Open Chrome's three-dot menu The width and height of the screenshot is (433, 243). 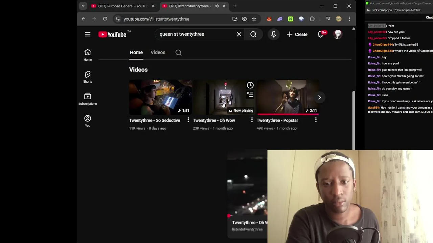pos(349,19)
